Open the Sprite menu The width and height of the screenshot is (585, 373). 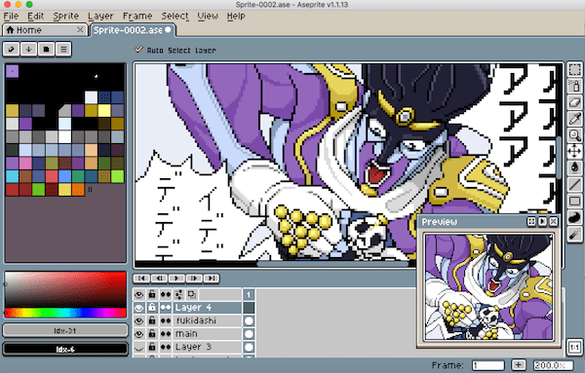pyautogui.click(x=65, y=16)
